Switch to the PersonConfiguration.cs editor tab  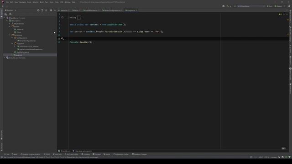[x=112, y=10]
